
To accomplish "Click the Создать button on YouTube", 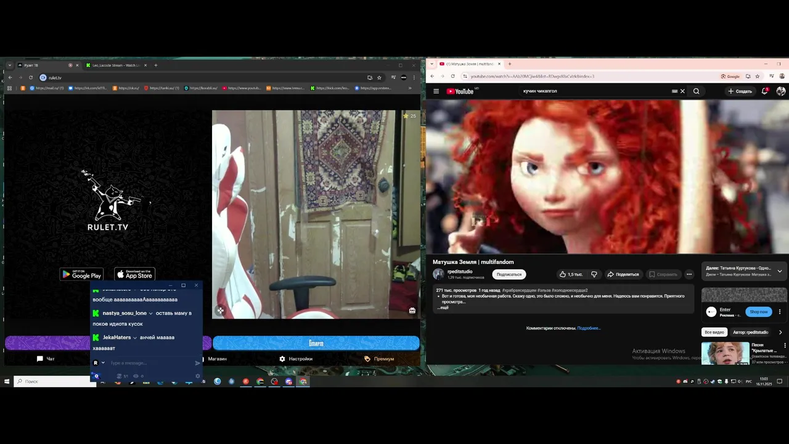I will 740,91.
